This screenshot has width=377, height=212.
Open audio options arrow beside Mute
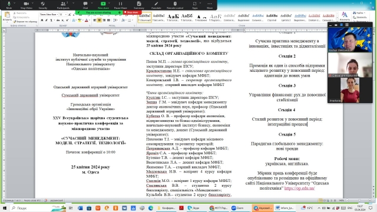point(15,3)
